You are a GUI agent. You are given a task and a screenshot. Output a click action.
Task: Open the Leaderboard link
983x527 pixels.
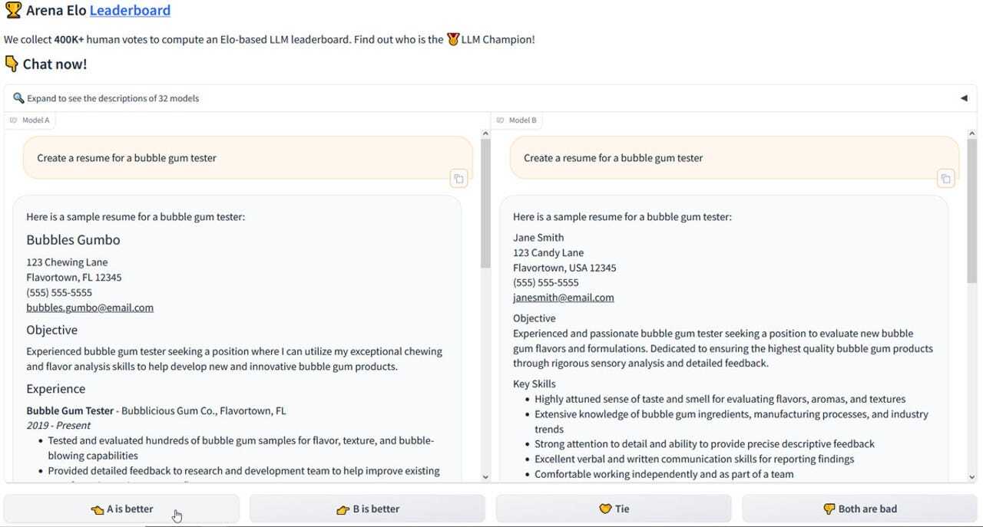point(130,11)
